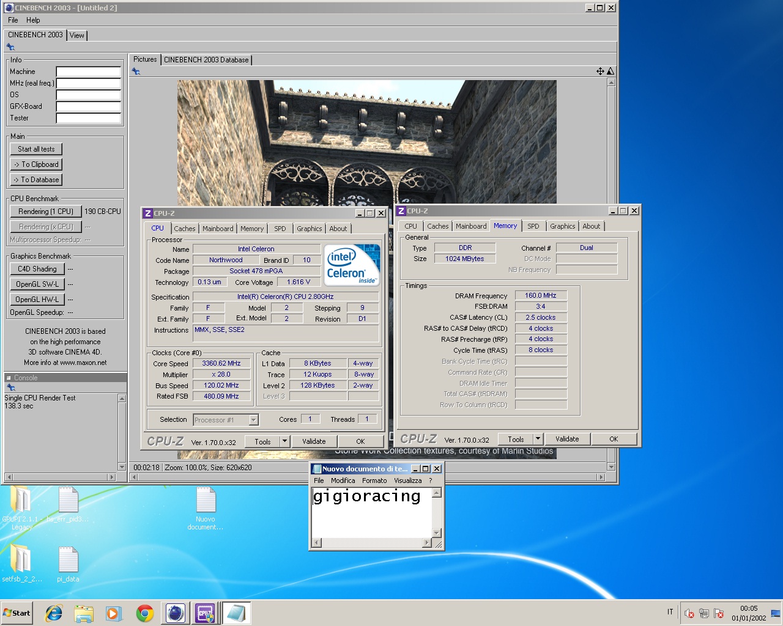Click the CPU-Z title bar icon in the Memory window
The height and width of the screenshot is (626, 783).
click(401, 211)
